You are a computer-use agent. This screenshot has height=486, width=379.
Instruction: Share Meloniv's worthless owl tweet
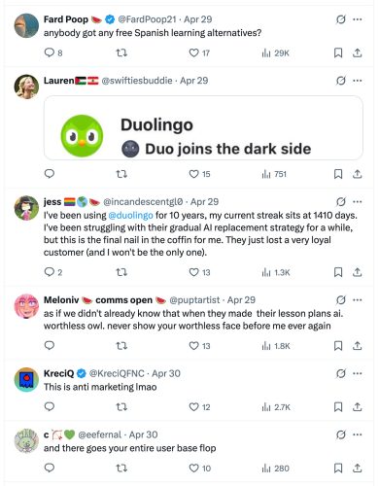357,346
